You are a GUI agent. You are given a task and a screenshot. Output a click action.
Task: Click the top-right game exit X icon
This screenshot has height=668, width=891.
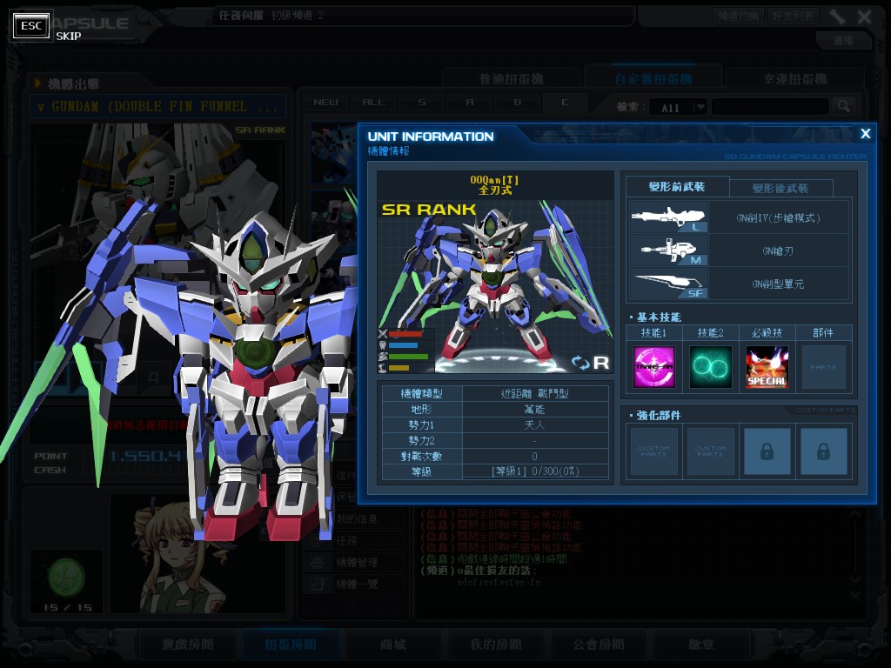tap(864, 17)
